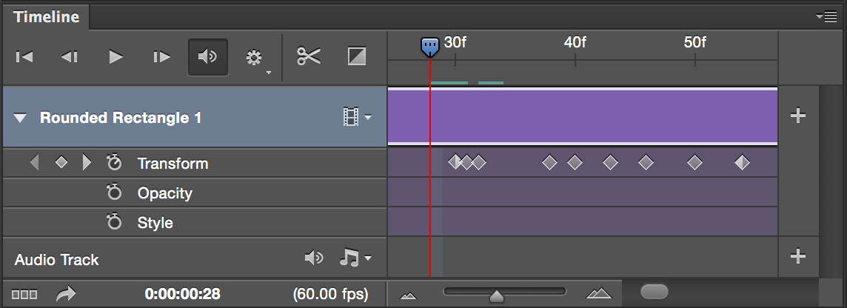Add or remove Transform keyframe at playhead
Screen dimensions: 847x308
click(61, 163)
